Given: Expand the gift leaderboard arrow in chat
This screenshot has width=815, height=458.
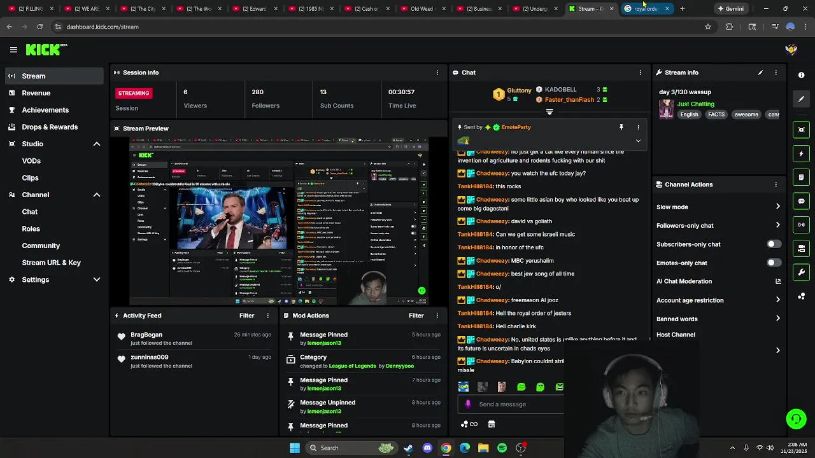Looking at the screenshot, I should click(549, 112).
